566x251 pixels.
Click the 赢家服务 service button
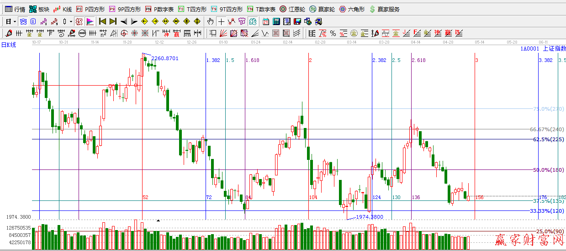pos(384,9)
